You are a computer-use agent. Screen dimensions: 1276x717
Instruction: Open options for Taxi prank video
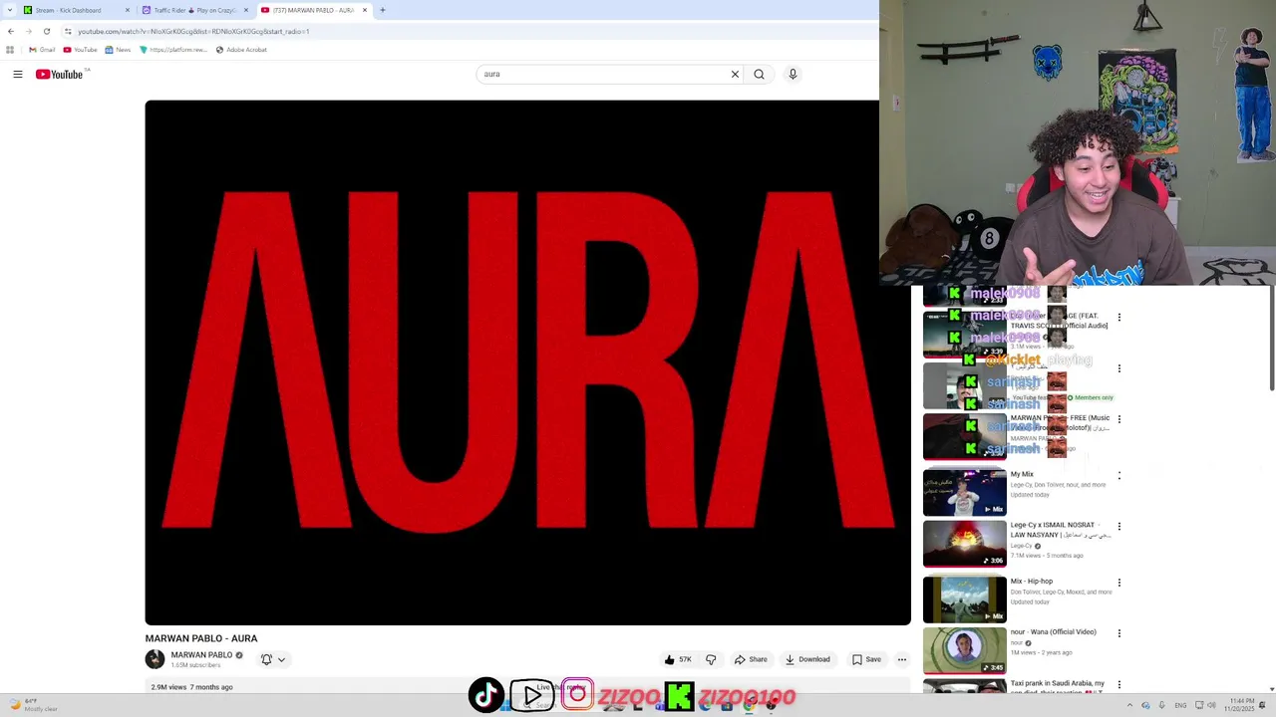click(1119, 684)
